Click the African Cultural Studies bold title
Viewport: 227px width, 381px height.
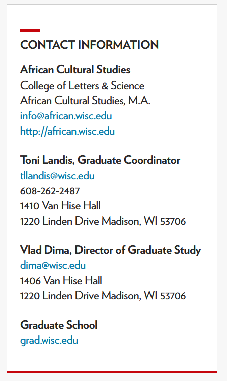click(x=75, y=70)
